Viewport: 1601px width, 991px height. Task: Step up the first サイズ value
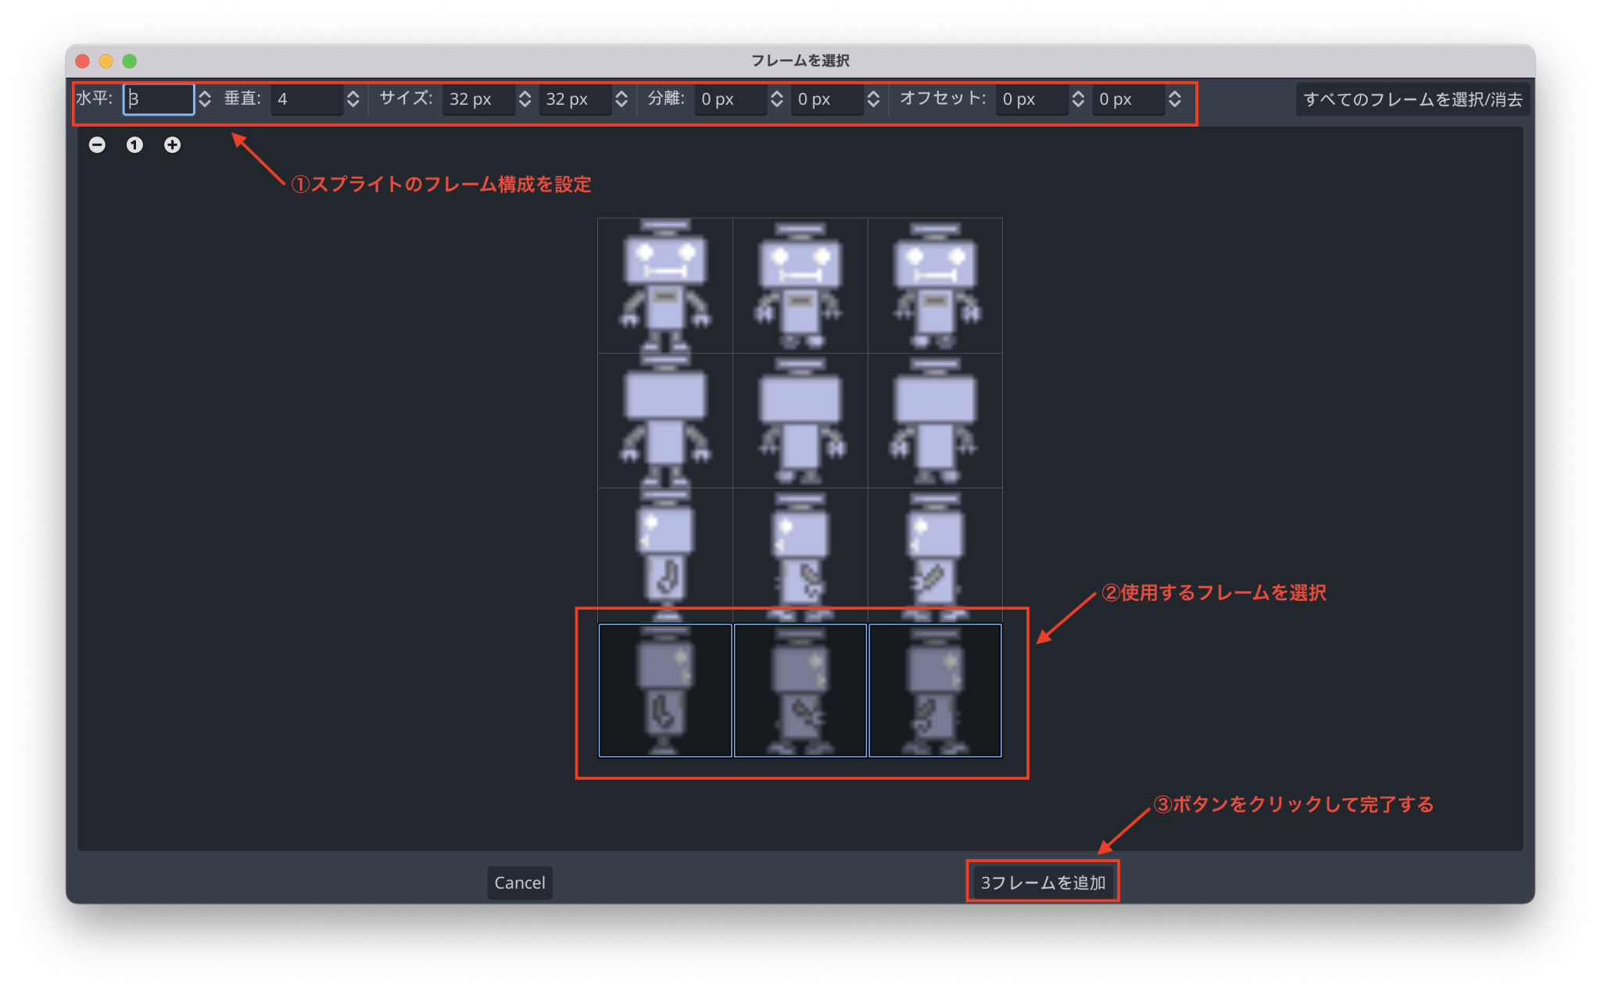(524, 95)
